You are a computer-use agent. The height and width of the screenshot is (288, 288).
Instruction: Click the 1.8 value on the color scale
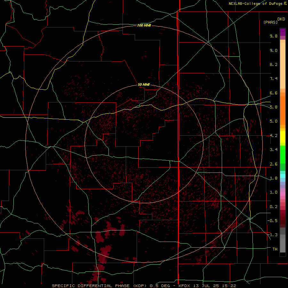[274, 178]
